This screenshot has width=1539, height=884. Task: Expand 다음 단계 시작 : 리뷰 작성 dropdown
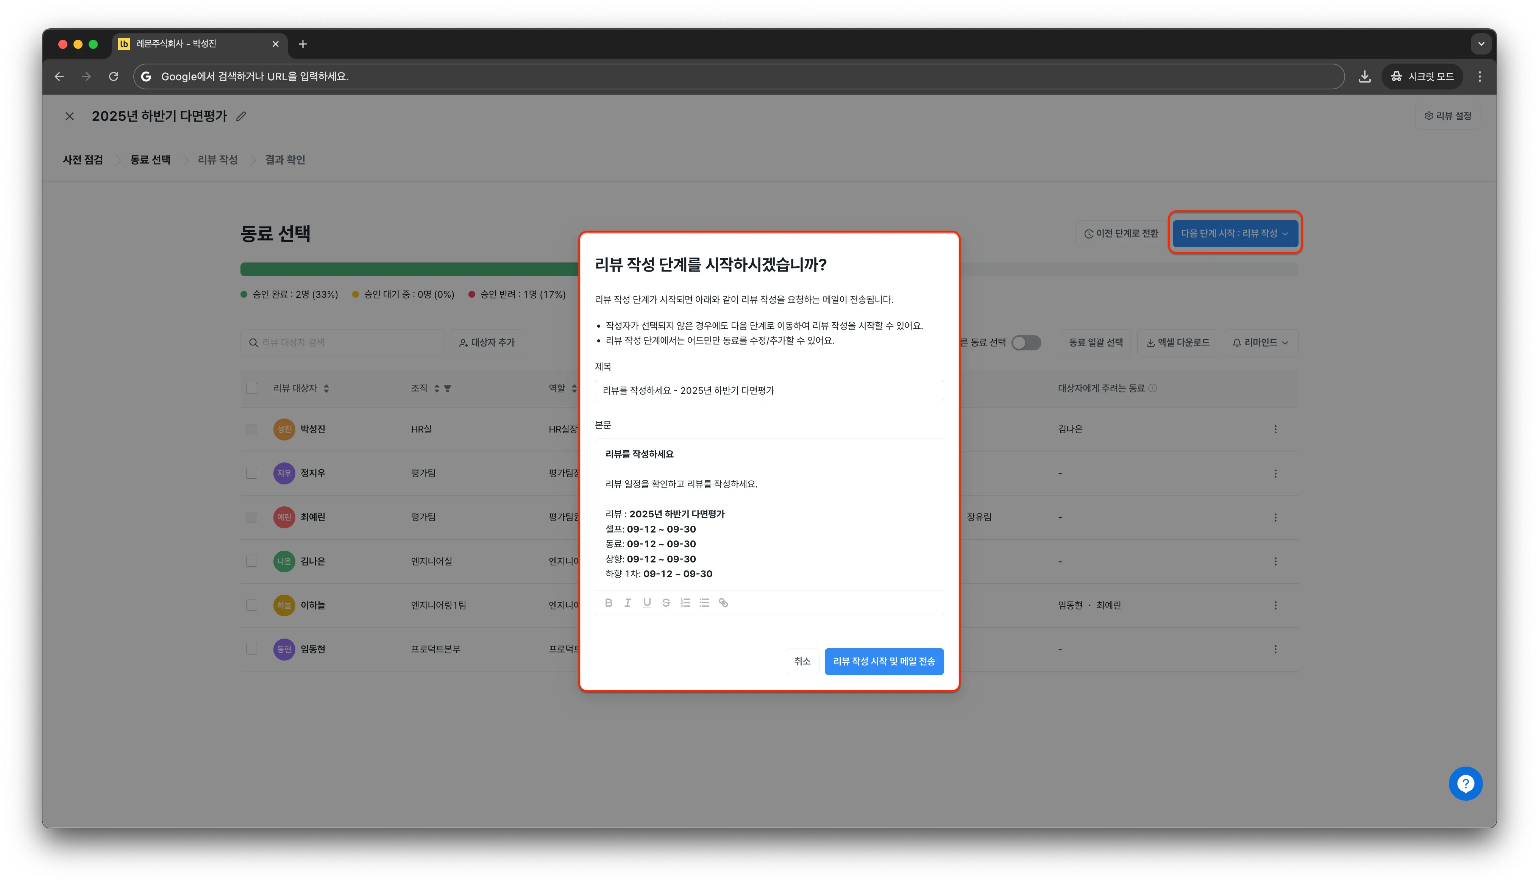point(1235,233)
